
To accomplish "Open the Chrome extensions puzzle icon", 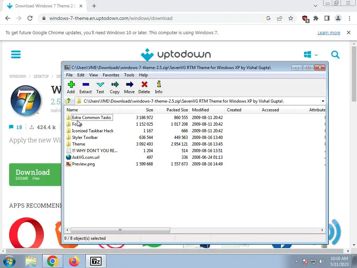I will (x=316, y=18).
